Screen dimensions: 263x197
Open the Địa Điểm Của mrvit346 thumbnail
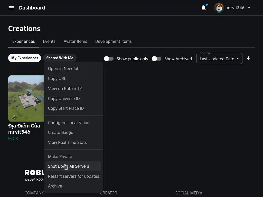click(x=26, y=98)
